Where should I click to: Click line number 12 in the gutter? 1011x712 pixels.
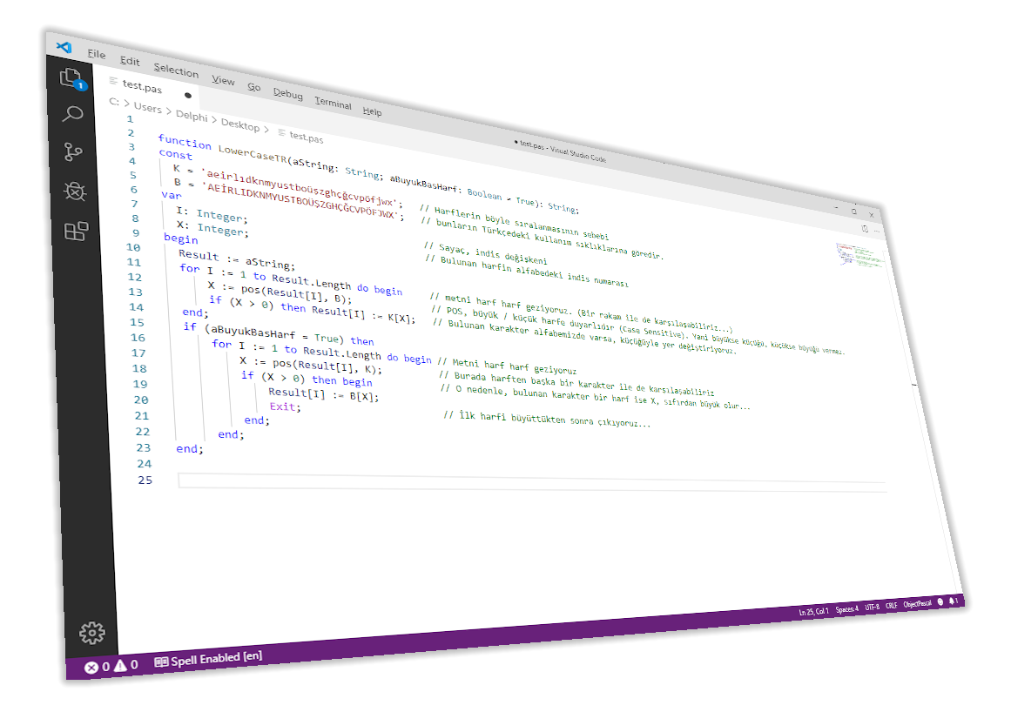point(134,277)
